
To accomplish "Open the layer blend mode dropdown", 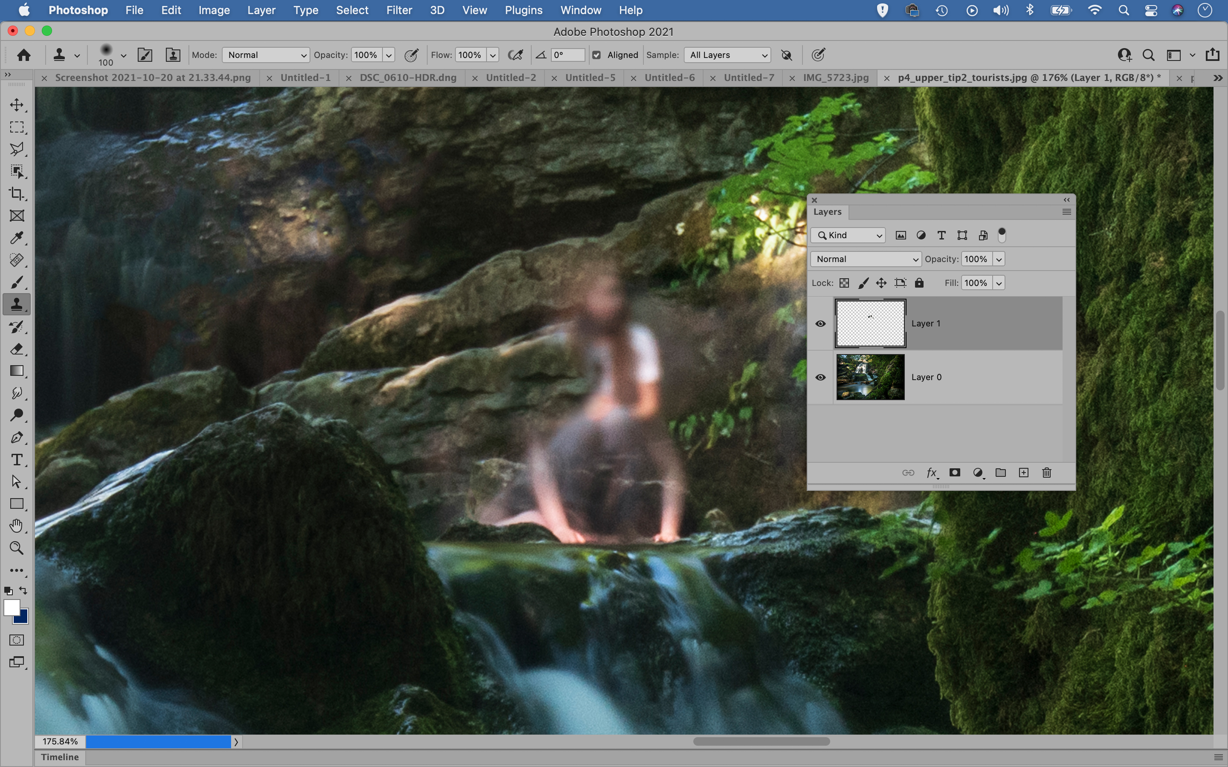I will coord(866,259).
